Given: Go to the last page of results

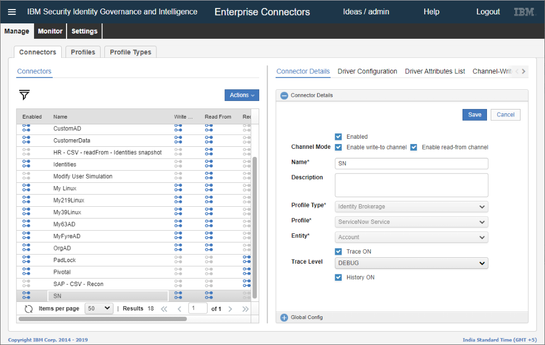Looking at the screenshot, I should (245, 309).
